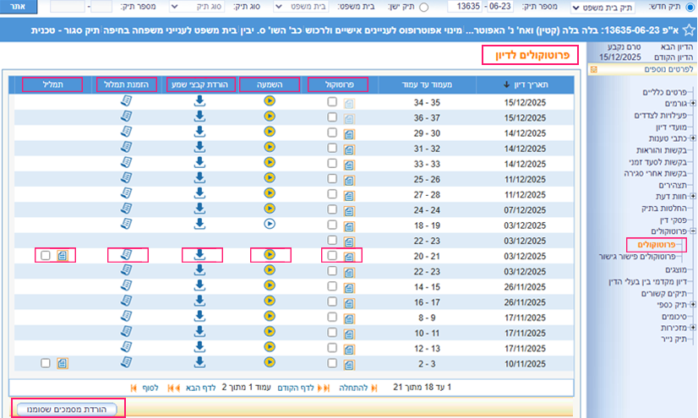Open תיקים קשורים in the sidebar
The image size is (698, 418).
click(x=663, y=293)
